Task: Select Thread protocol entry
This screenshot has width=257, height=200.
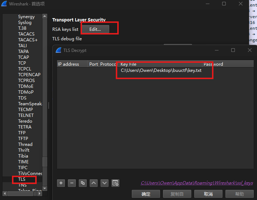Action: (x=25, y=144)
